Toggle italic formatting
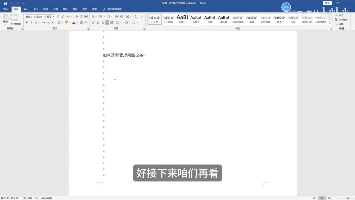The height and width of the screenshot is (200, 355). pyautogui.click(x=32, y=22)
